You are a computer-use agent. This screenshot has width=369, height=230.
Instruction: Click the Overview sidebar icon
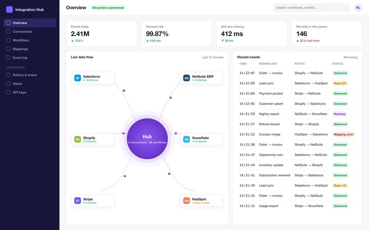click(8, 23)
